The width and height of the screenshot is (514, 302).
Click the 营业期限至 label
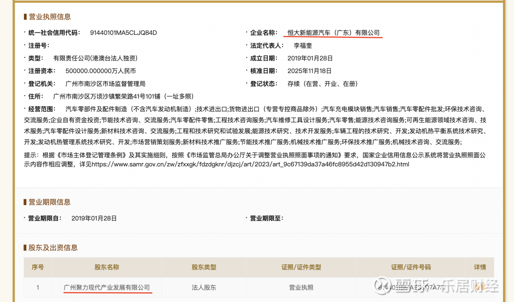coord(267,218)
